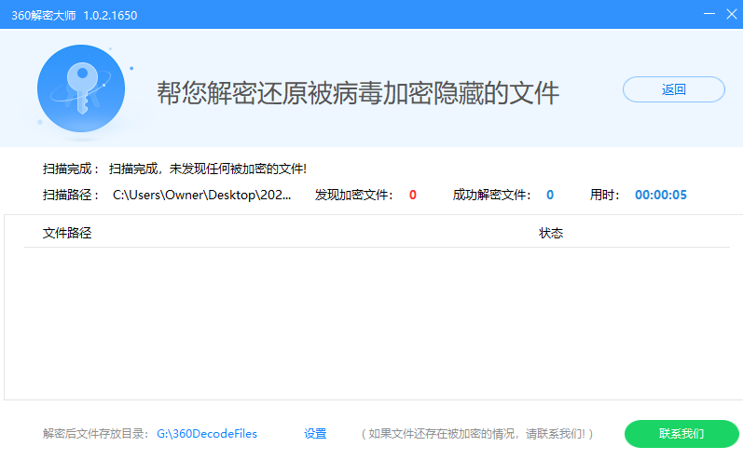This screenshot has width=743, height=460.
Task: Click the scan path C:\Users\Owner\Desktop\202...
Action: (202, 195)
